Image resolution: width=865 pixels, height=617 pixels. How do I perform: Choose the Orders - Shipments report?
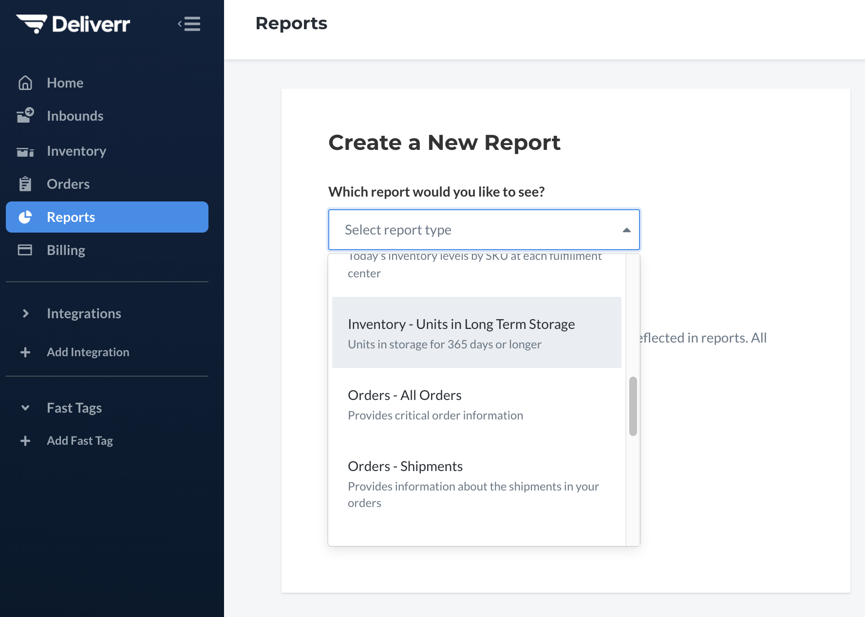pos(477,483)
